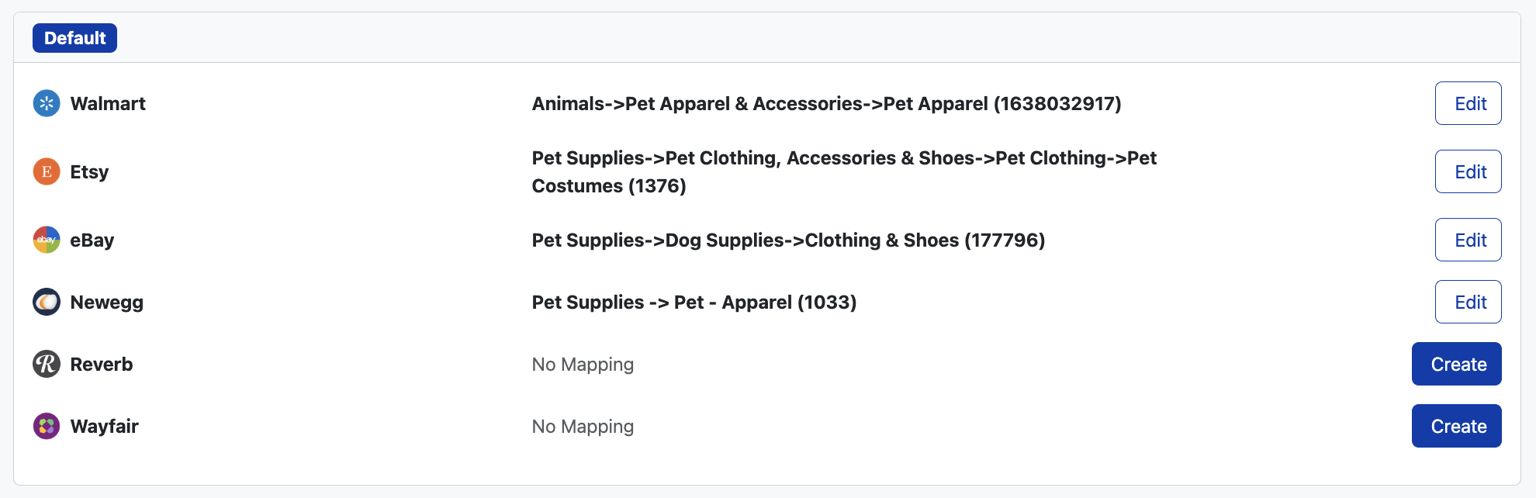Edit the Newegg category mapping
The height and width of the screenshot is (498, 1536).
[1468, 302]
